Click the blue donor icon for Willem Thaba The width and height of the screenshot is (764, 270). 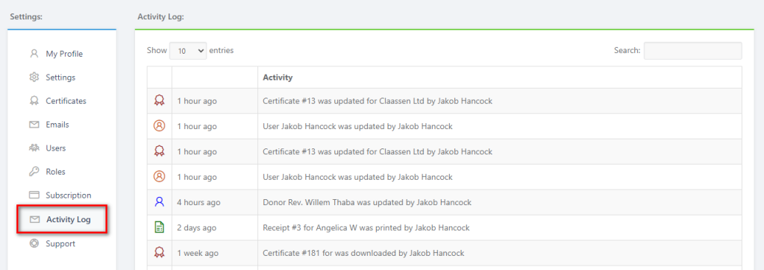point(160,202)
